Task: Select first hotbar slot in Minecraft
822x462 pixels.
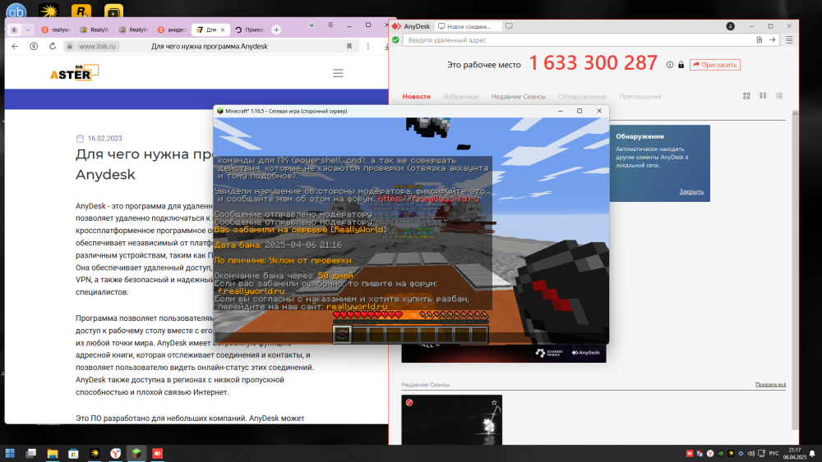Action: (342, 335)
